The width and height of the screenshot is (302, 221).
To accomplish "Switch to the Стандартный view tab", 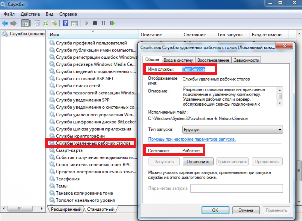I will [x=101, y=209].
